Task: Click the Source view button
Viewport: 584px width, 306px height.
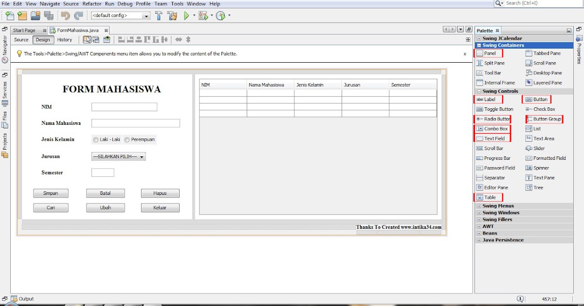Action: pos(21,39)
